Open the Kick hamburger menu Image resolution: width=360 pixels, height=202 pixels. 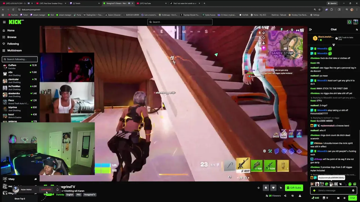4,22
